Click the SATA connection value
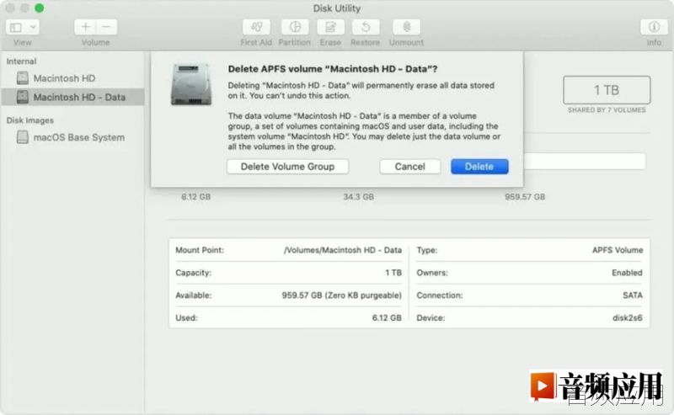The height and width of the screenshot is (415, 674). coord(633,295)
